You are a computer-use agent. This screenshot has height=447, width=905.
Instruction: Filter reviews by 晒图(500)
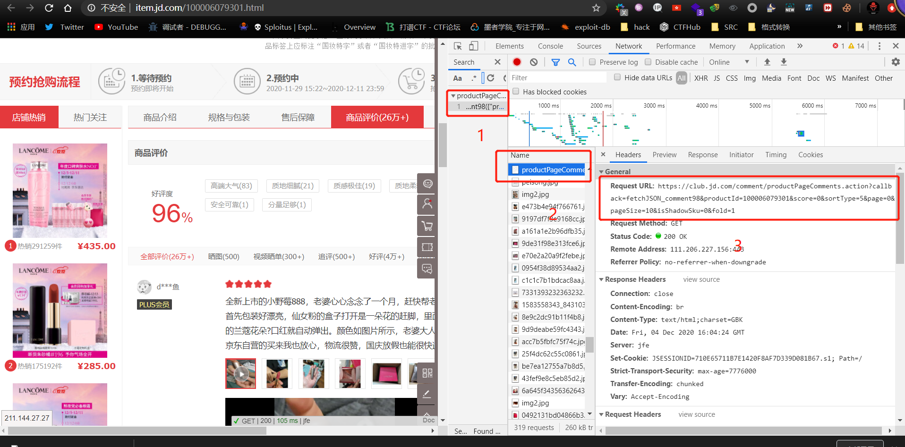224,256
